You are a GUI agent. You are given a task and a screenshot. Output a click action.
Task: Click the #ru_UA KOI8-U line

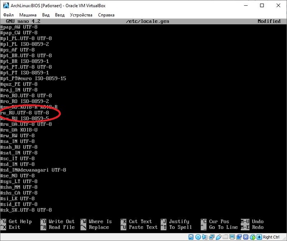(19, 130)
